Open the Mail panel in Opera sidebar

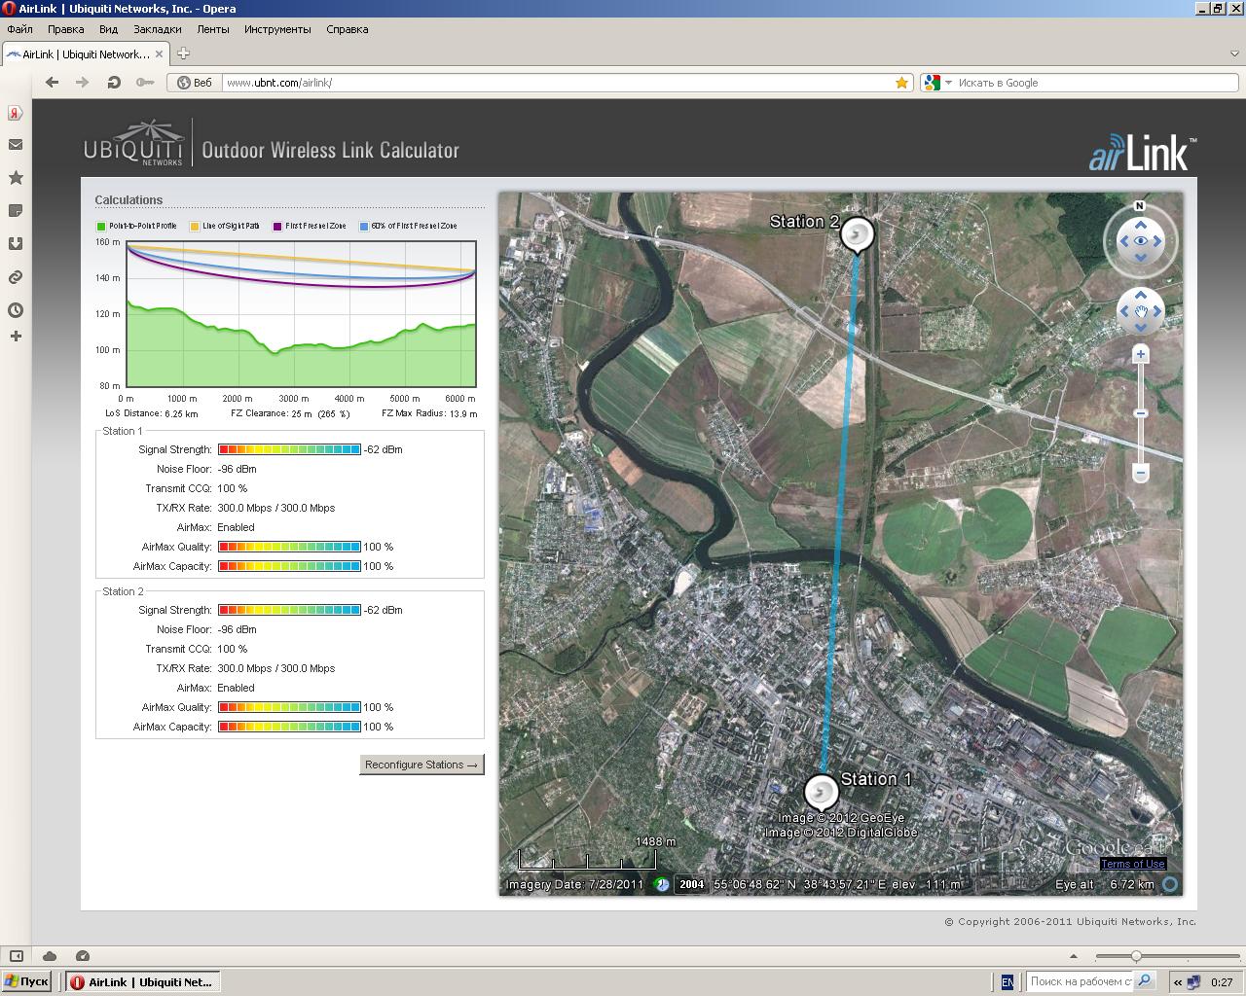point(16,145)
